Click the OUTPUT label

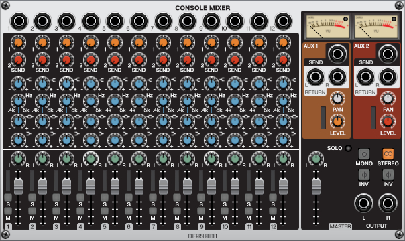pyautogui.click(x=376, y=226)
